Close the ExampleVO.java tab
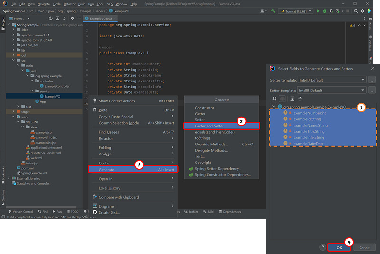380x254 pixels. (114, 18)
